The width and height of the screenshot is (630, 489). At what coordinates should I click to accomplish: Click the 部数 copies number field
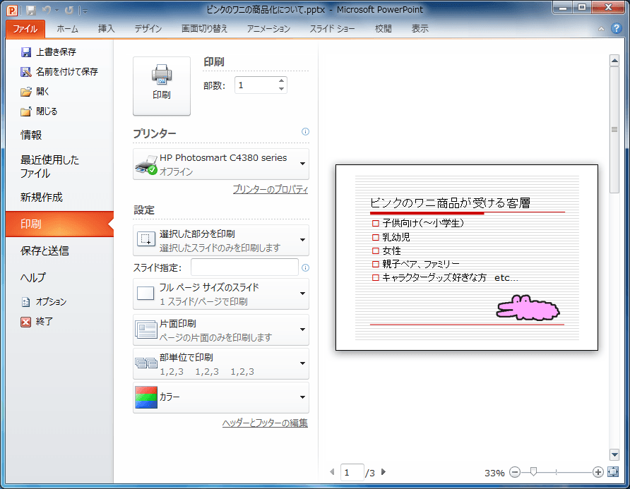click(256, 85)
